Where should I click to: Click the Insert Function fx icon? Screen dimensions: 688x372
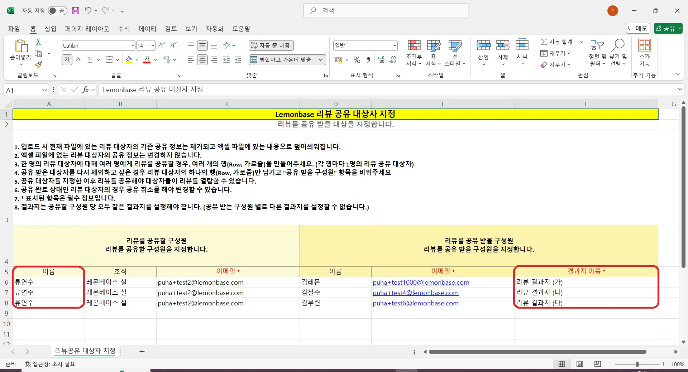(x=85, y=90)
